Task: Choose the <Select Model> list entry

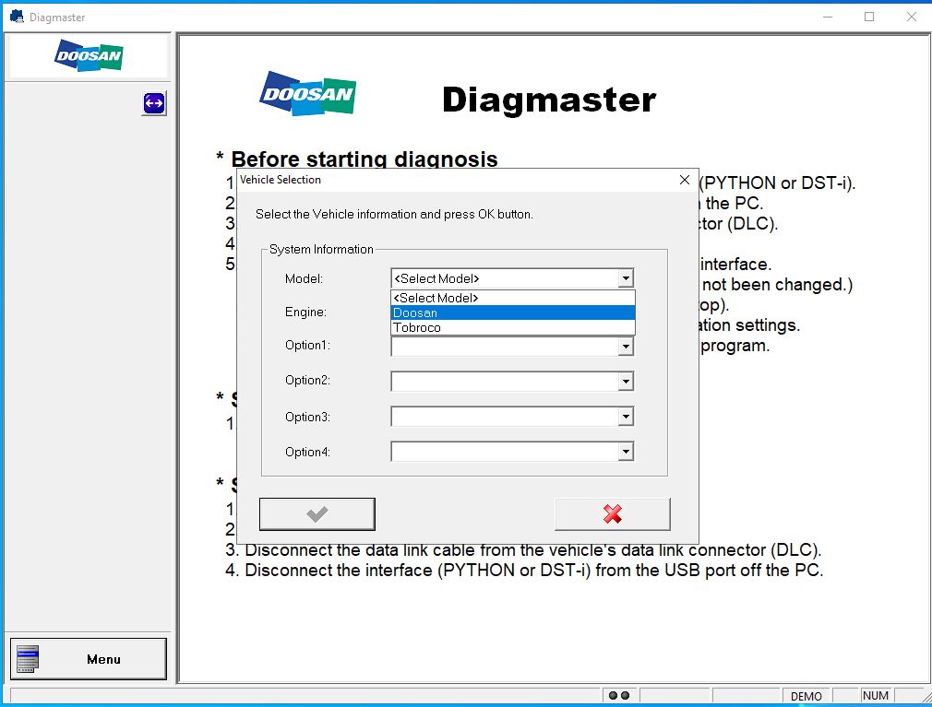Action: 513,298
